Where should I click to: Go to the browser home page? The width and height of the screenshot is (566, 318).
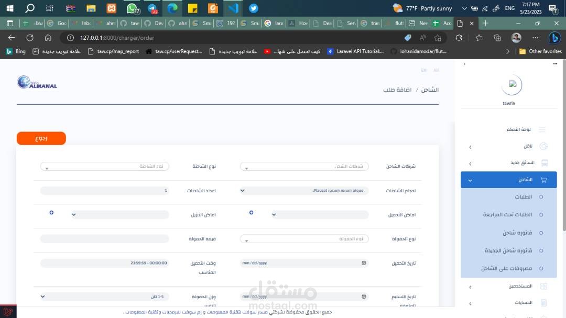[x=48, y=38]
